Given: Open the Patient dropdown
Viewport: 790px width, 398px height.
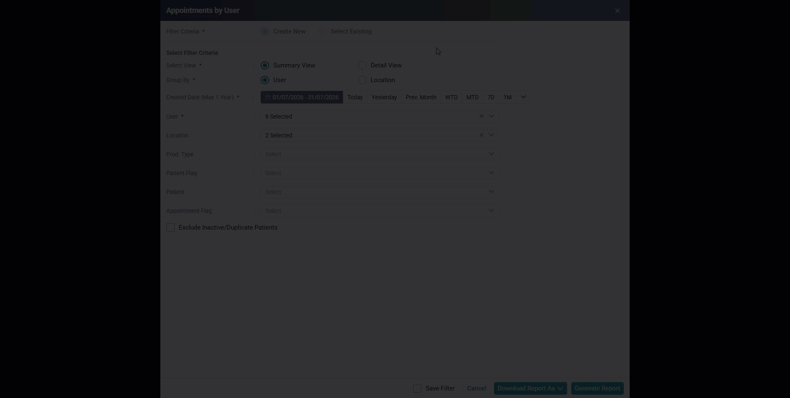Looking at the screenshot, I should click(379, 192).
